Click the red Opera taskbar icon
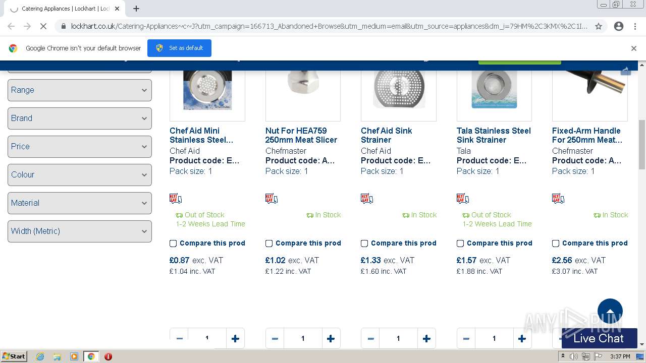 pos(108,356)
